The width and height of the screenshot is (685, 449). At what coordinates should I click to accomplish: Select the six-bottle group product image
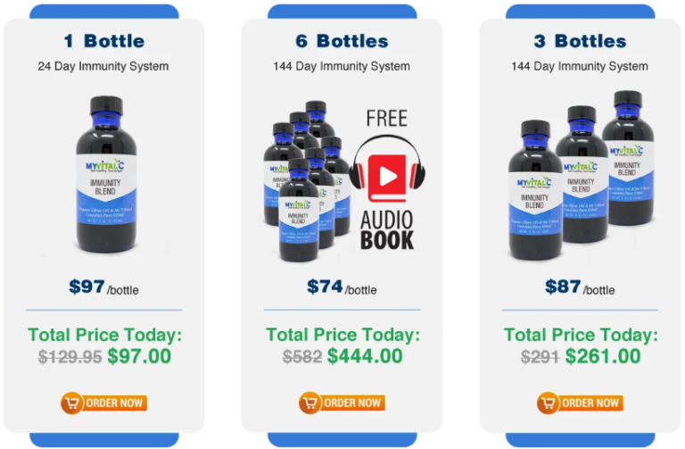[x=307, y=181]
